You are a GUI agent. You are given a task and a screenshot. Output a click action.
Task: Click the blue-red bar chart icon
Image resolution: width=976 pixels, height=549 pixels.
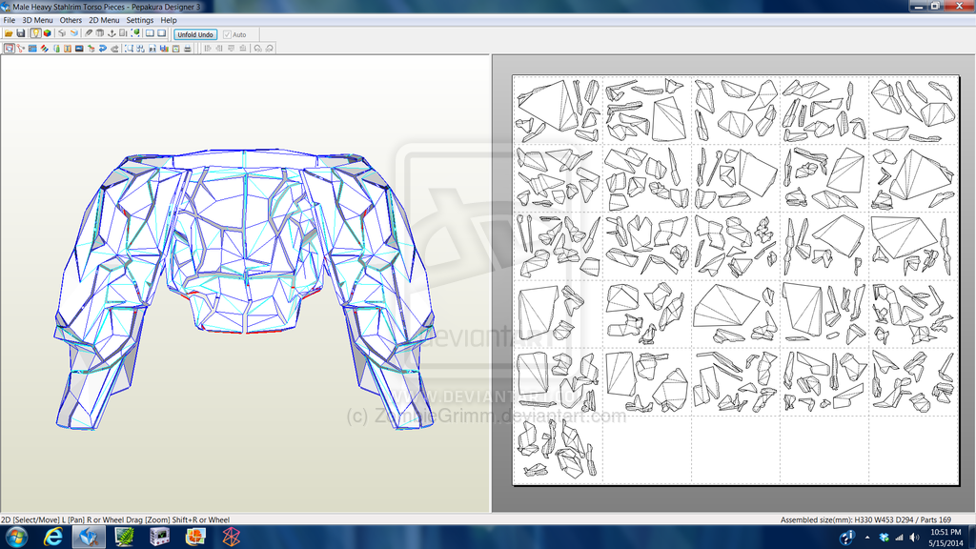point(164,49)
